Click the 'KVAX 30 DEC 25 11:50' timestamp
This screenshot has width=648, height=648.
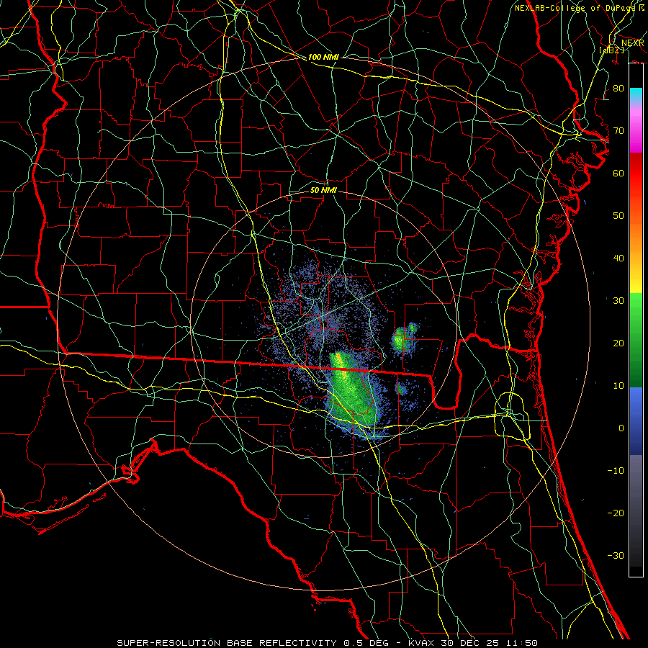(473, 643)
